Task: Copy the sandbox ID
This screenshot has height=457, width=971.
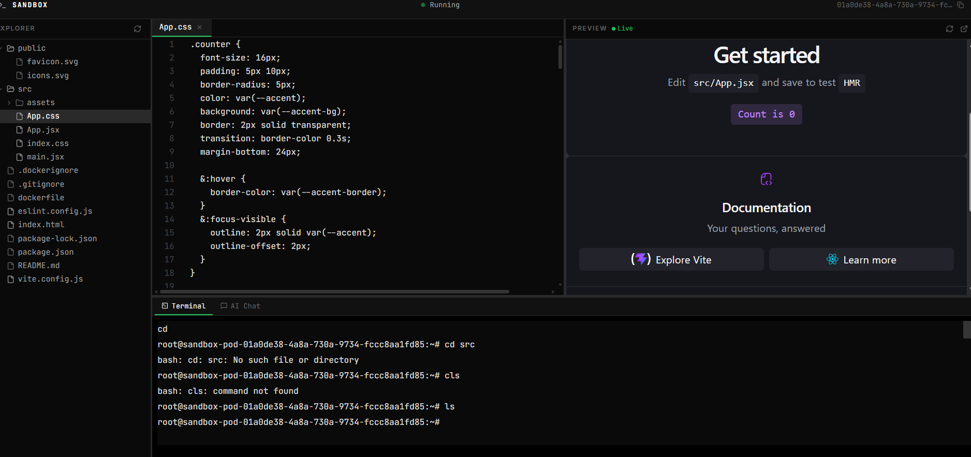Action: [x=960, y=5]
